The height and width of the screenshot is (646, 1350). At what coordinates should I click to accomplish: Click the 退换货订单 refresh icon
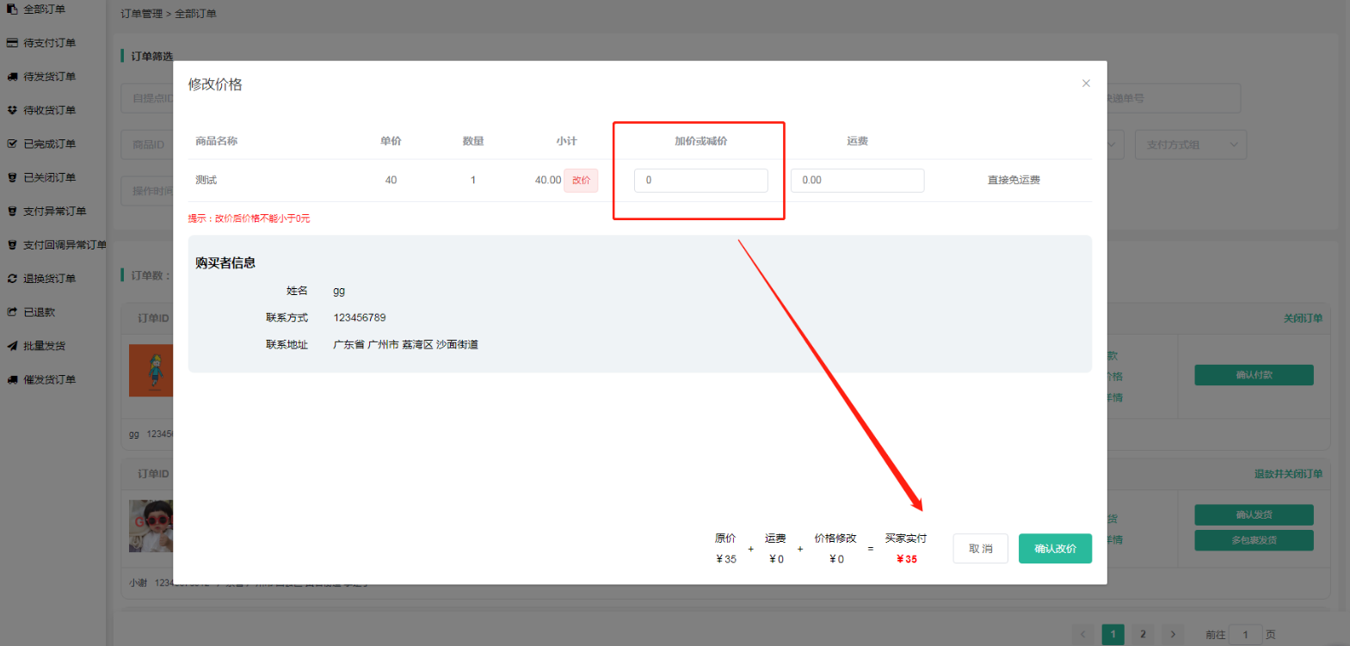(x=12, y=279)
